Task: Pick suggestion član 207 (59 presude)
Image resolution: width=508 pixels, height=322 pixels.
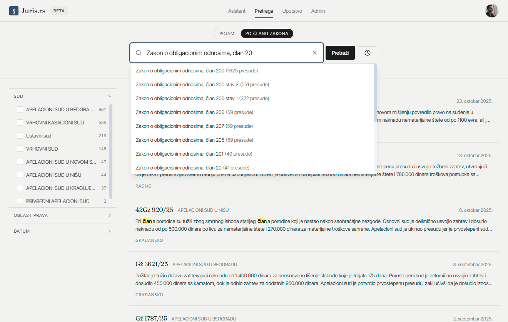Action: [x=252, y=126]
